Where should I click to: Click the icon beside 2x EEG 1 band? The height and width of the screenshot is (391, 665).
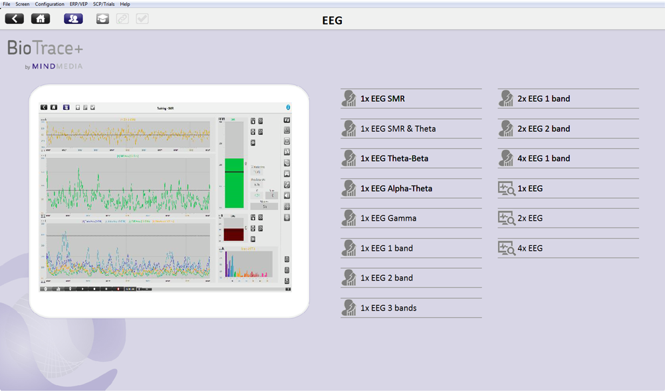(x=506, y=98)
